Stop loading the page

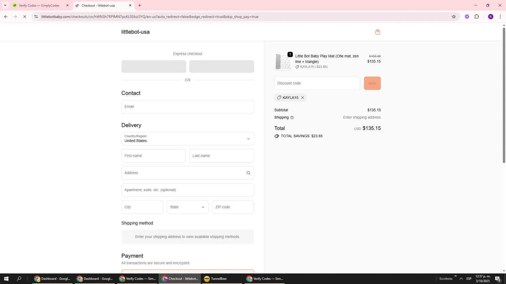coord(25,16)
